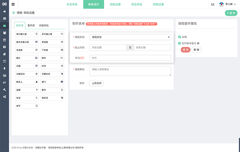Image resolution: width=240 pixels, height=152 pixels.
Task: Add 金额 control
Action: (x=27, y=90)
